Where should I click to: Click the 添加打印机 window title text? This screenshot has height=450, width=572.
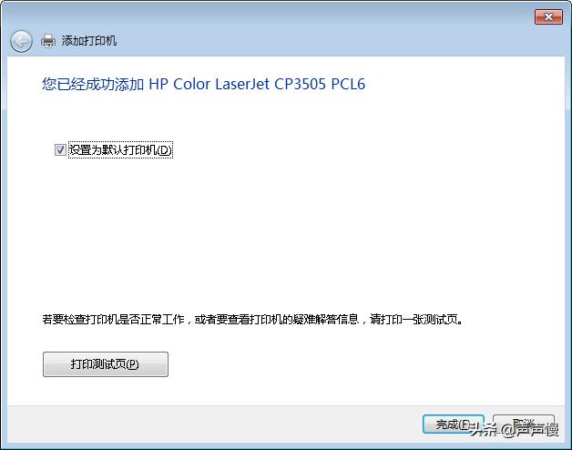[89, 40]
